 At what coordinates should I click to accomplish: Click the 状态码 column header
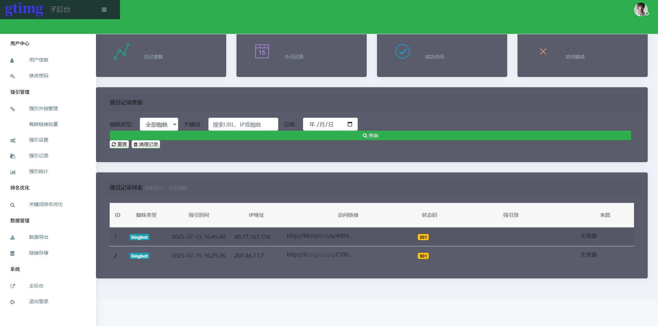point(429,215)
